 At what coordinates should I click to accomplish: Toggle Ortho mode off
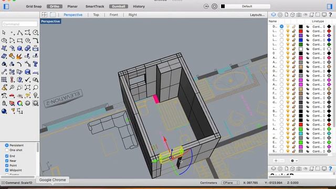pos(55,6)
